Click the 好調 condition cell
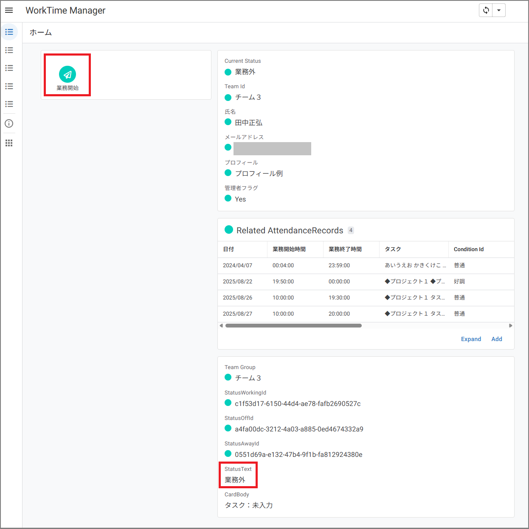The height and width of the screenshot is (529, 529). pos(459,282)
